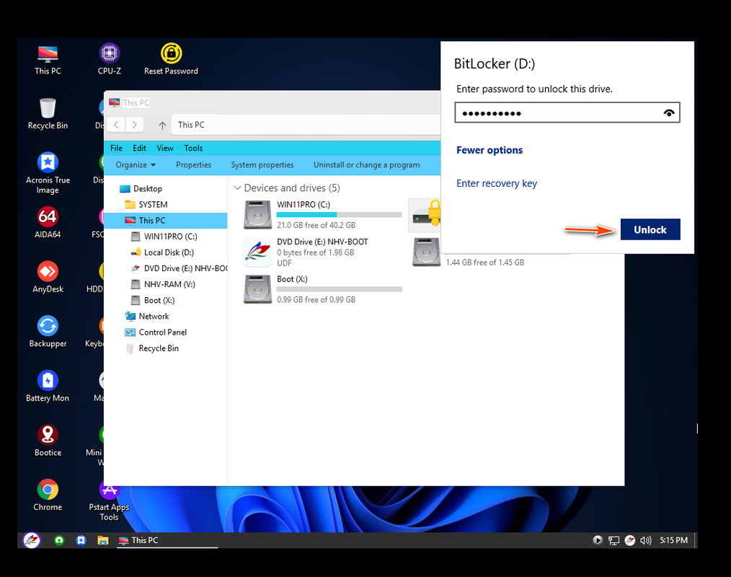
Task: Click the volume tray icon
Action: [646, 540]
